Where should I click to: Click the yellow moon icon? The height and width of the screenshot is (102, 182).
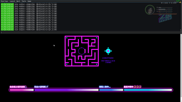[180, 2]
